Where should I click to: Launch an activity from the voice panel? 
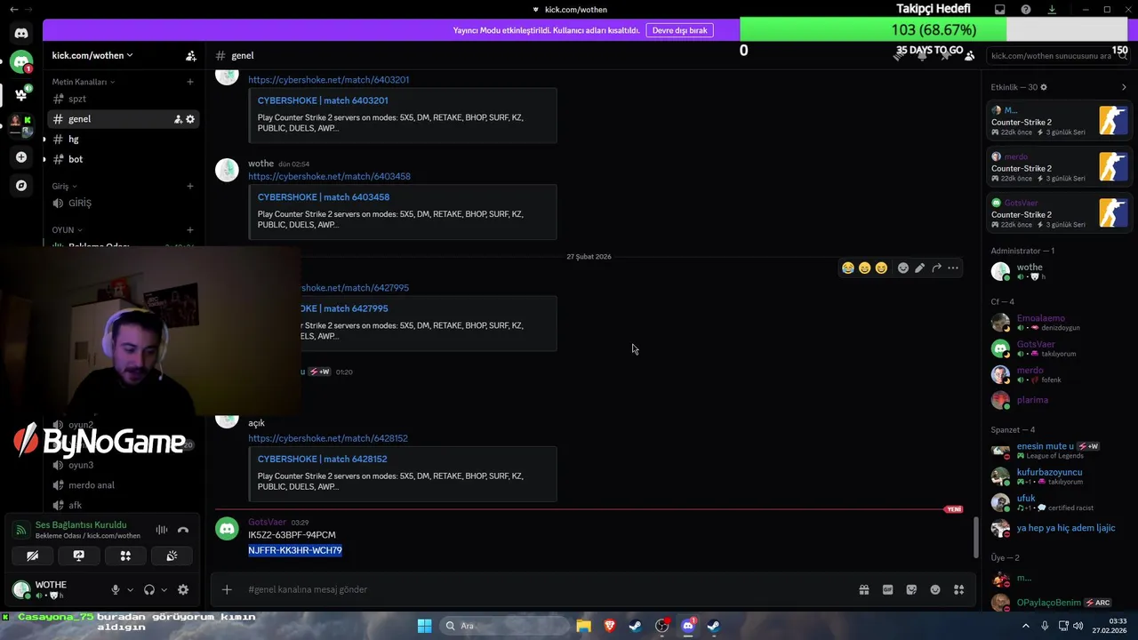point(125,556)
